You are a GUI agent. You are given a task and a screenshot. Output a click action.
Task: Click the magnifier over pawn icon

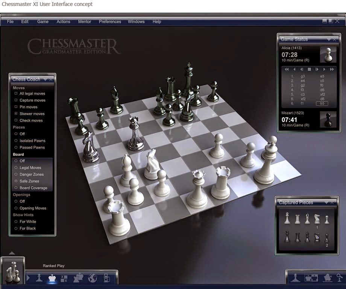coord(339,277)
